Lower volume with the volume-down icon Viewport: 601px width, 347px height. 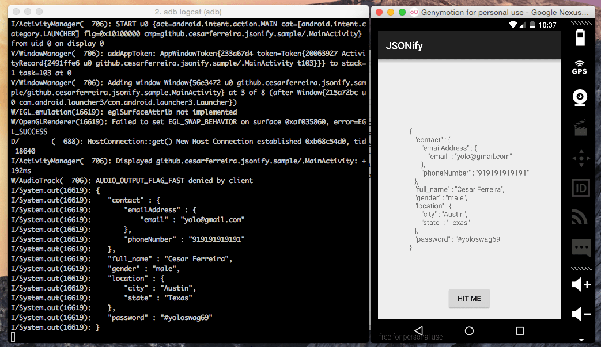tap(580, 314)
